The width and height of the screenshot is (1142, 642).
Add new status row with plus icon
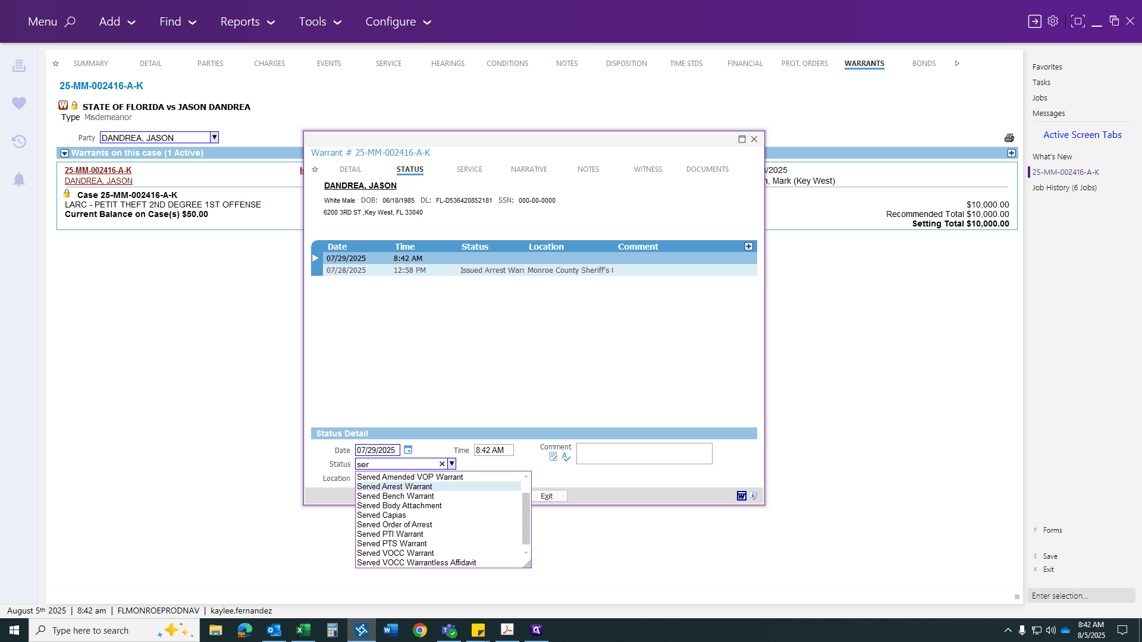749,247
